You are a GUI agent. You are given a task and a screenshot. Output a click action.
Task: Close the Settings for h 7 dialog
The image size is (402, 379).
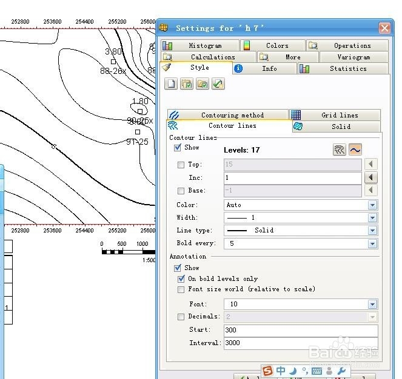[x=384, y=28]
